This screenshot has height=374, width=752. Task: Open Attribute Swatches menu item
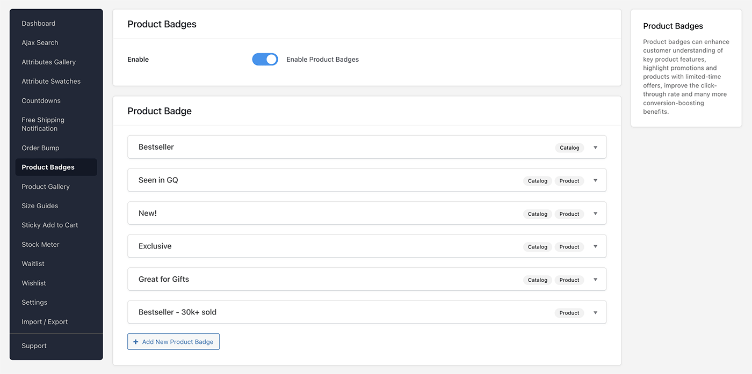(x=51, y=82)
